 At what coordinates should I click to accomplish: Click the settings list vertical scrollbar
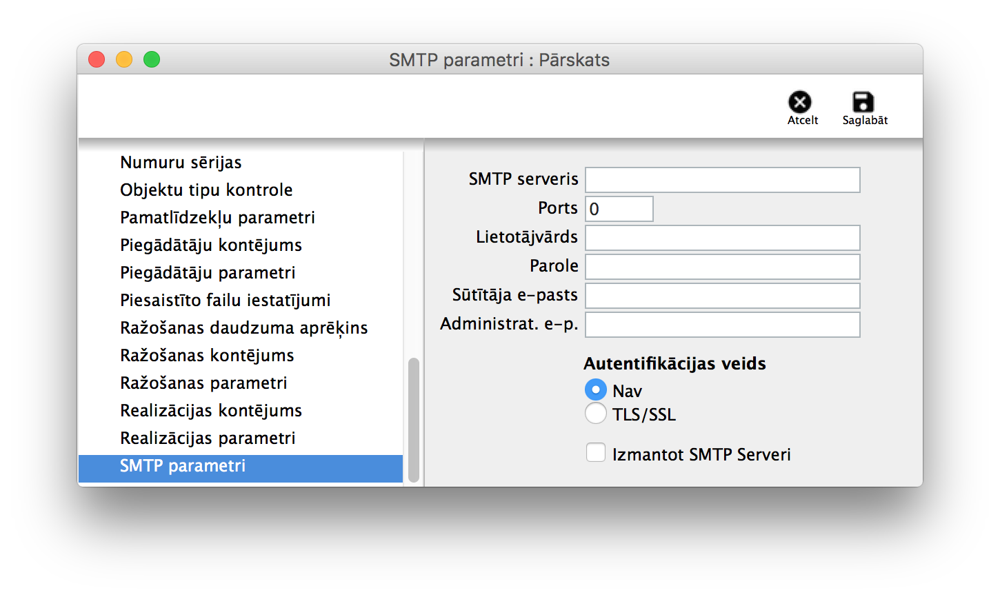[x=414, y=419]
